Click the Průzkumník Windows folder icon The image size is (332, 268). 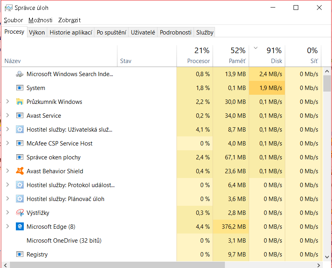20,102
